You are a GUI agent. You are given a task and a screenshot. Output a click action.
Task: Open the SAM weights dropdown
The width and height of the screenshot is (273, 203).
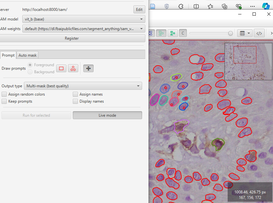pos(84,28)
